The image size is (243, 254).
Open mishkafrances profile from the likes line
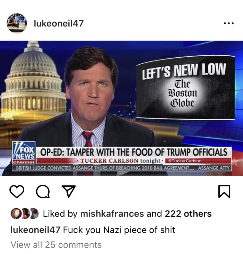pos(112,214)
